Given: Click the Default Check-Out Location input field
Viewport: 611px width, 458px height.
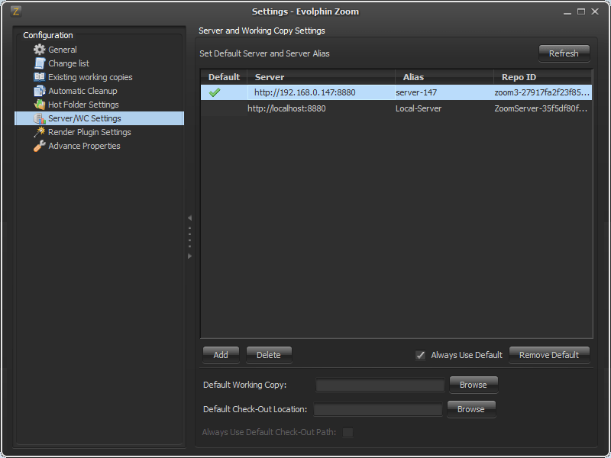Looking at the screenshot, I should (378, 409).
